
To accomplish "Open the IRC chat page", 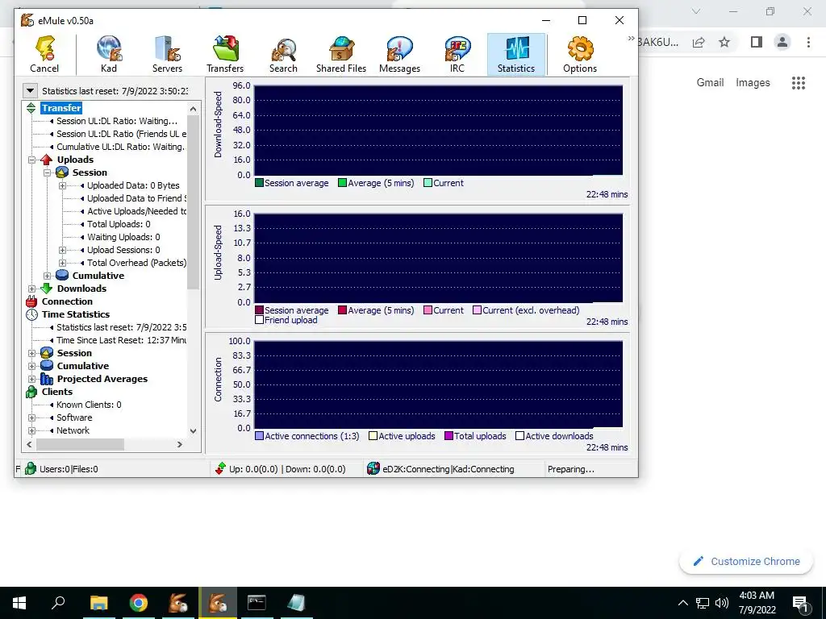I will click(457, 54).
